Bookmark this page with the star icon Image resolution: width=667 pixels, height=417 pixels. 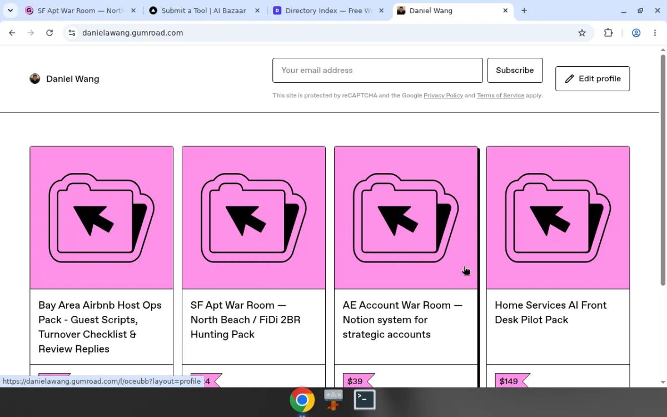click(582, 33)
